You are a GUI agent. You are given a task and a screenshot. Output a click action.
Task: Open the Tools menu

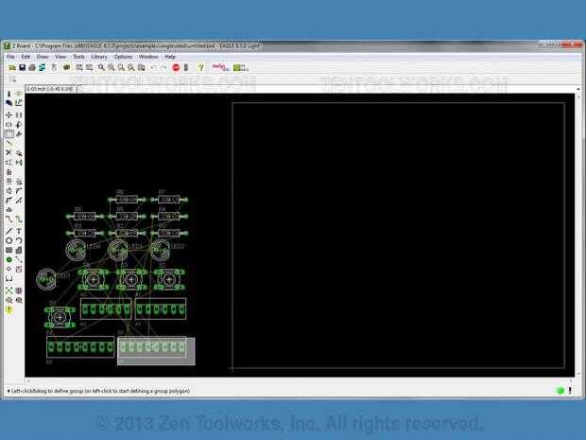(78, 57)
